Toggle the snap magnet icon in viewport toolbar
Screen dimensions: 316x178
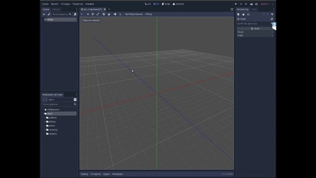(x=120, y=14)
